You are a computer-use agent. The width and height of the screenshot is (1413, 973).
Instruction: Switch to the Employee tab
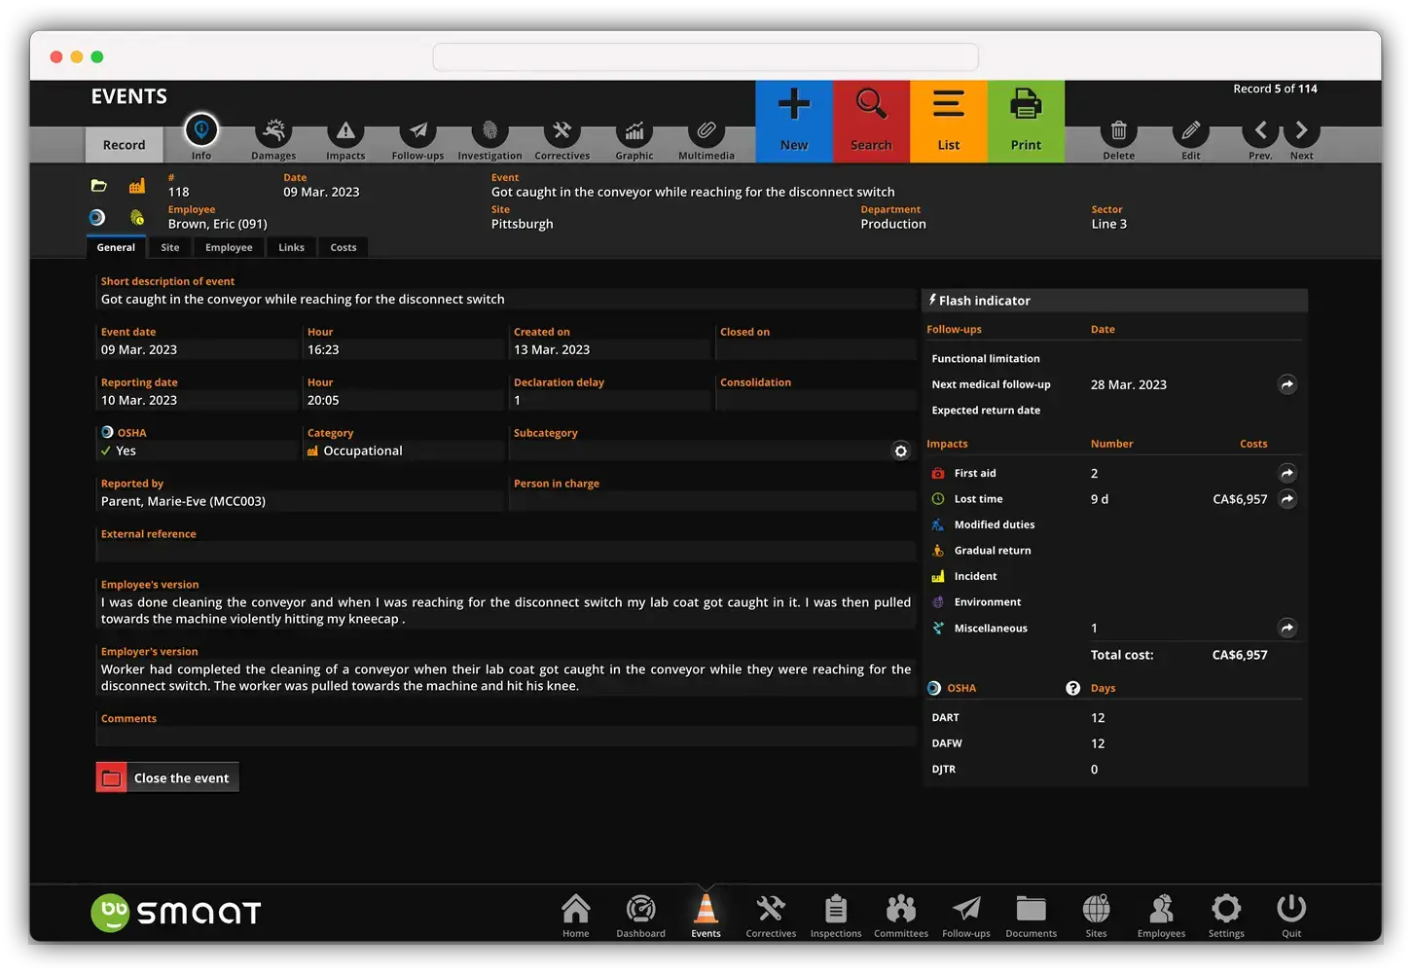(x=229, y=247)
